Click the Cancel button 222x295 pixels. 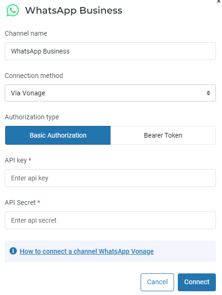[157, 282]
